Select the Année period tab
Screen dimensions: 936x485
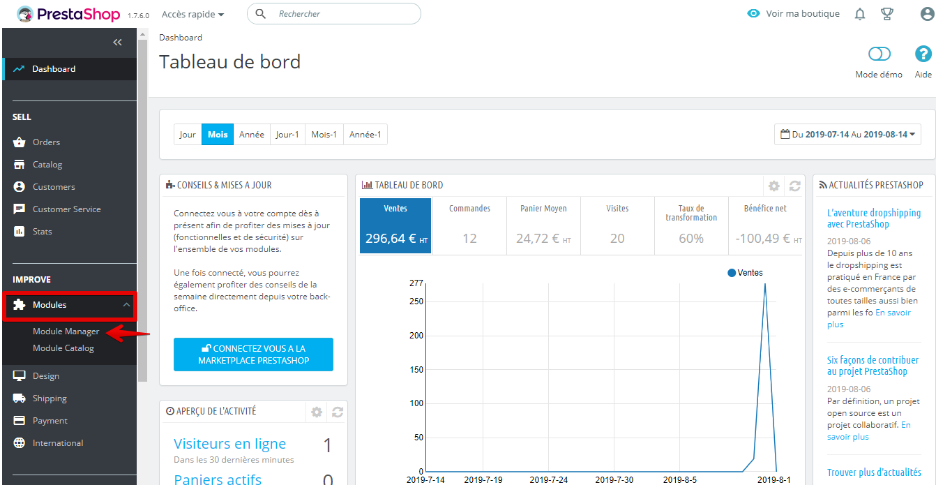pyautogui.click(x=252, y=135)
